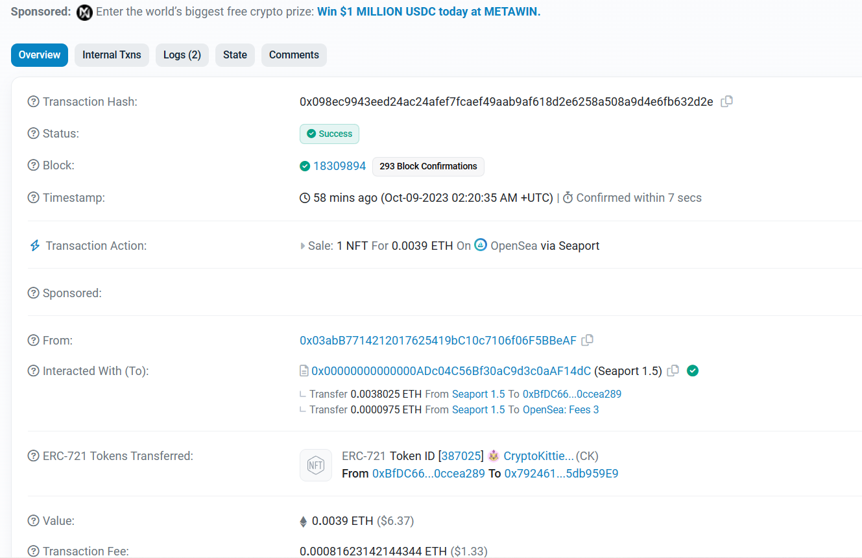Click the NFT placeholder thumbnail
The height and width of the screenshot is (558, 862).
point(316,465)
